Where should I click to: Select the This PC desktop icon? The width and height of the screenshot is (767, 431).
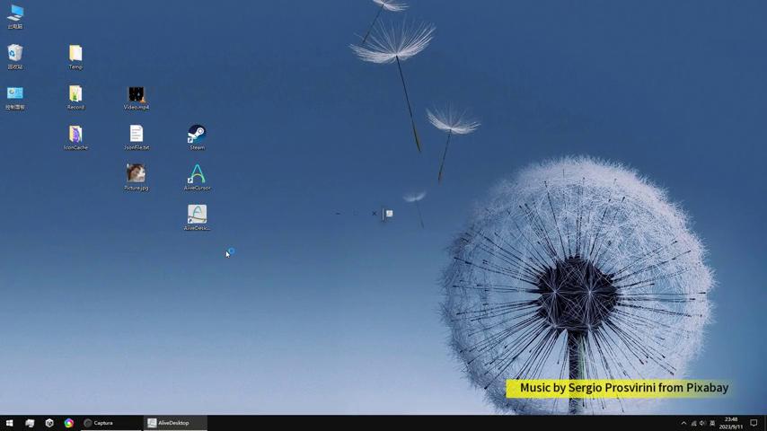15,14
